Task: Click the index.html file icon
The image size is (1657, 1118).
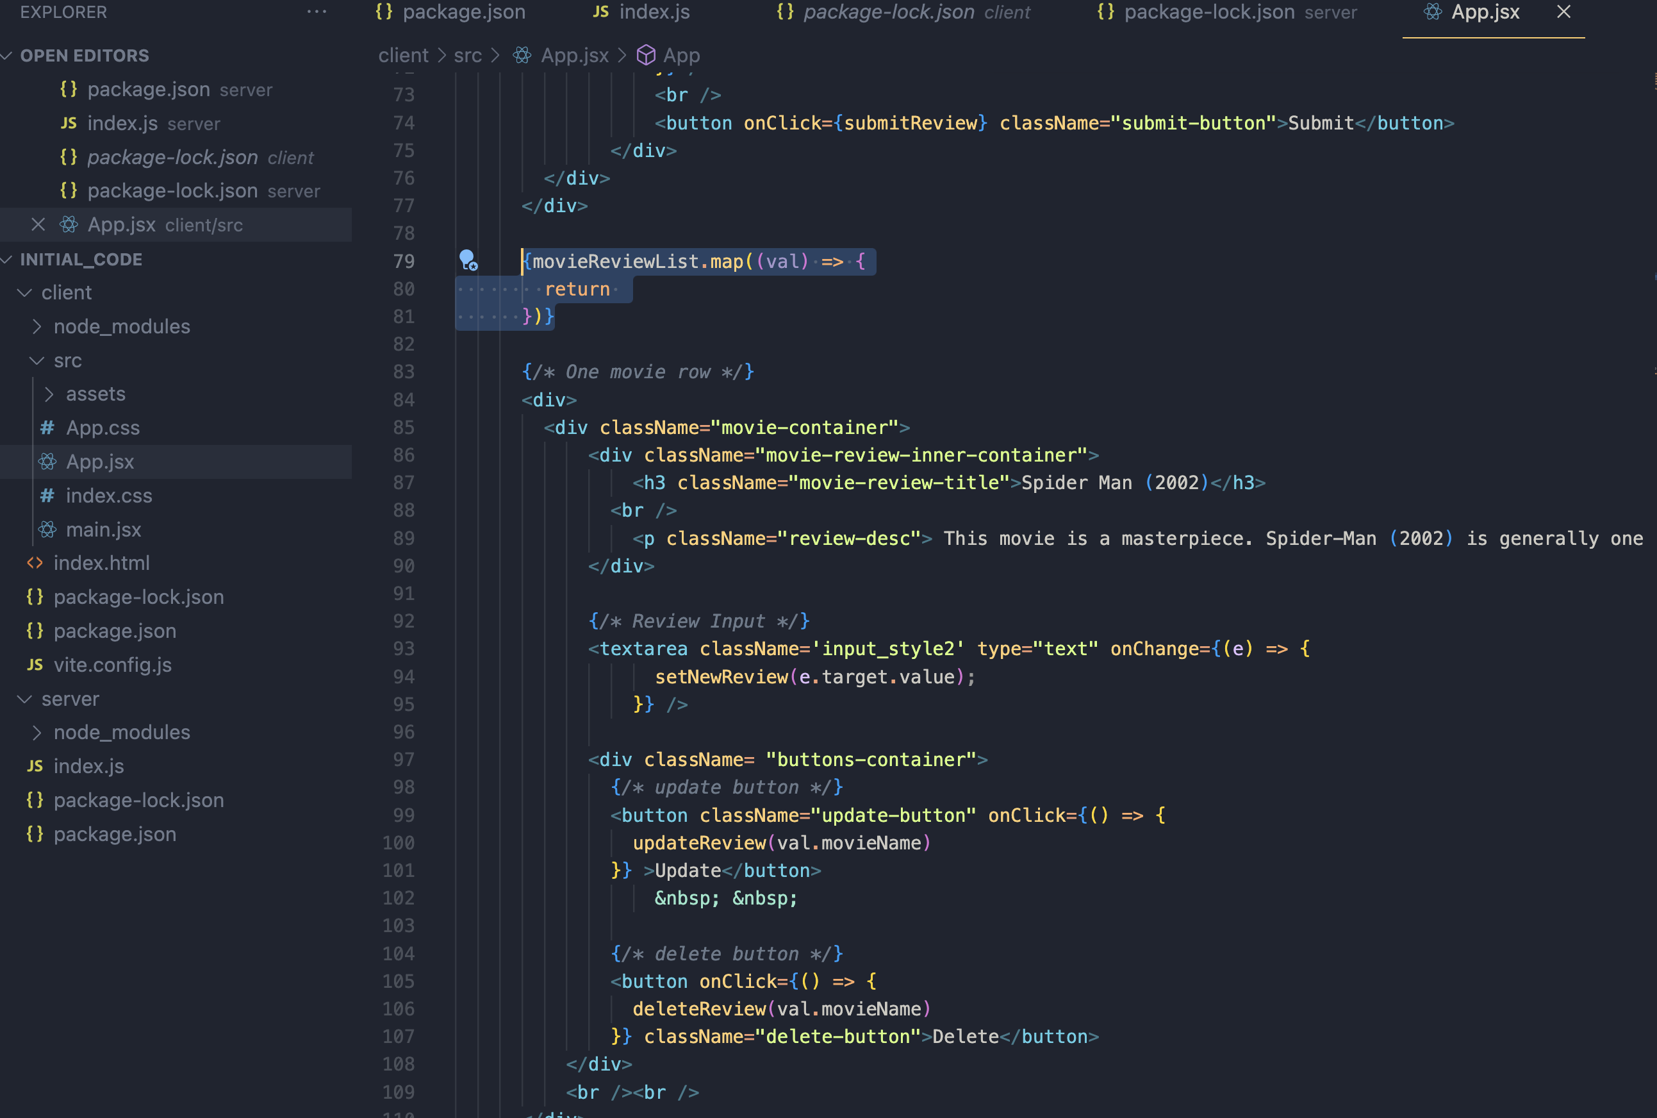Action: coord(35,563)
